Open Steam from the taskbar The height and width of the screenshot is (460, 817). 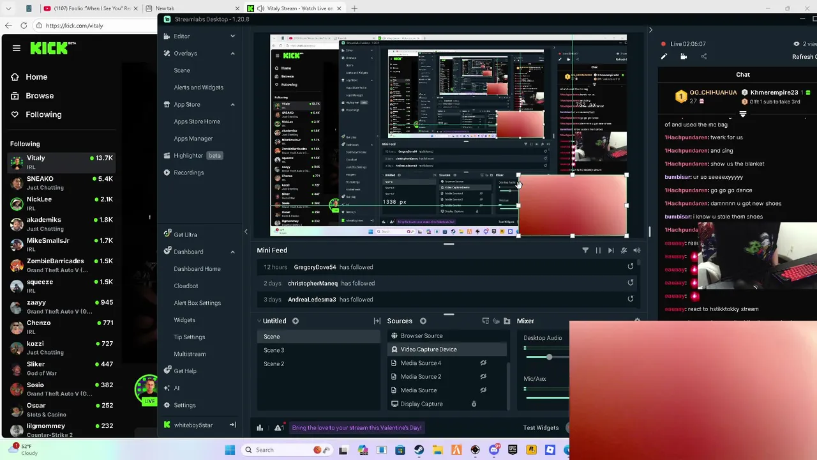point(419,450)
